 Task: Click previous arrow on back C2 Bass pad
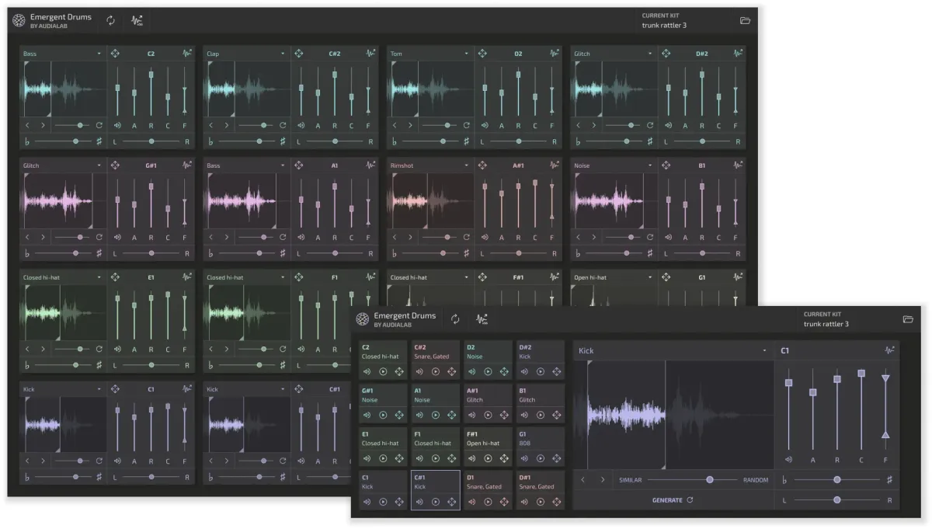click(27, 125)
